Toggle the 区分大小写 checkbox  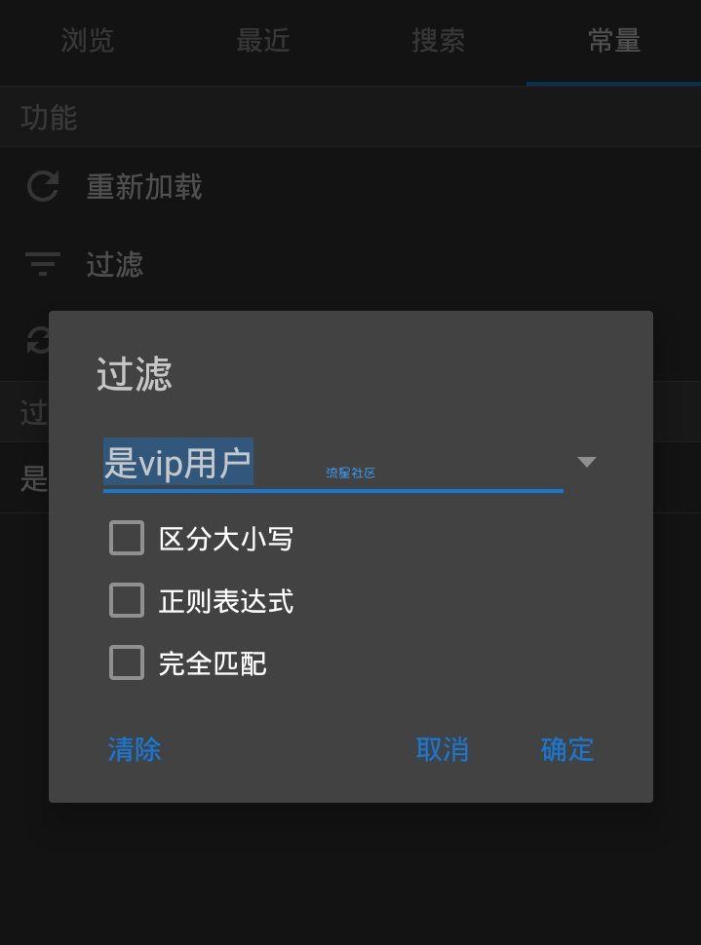point(127,538)
